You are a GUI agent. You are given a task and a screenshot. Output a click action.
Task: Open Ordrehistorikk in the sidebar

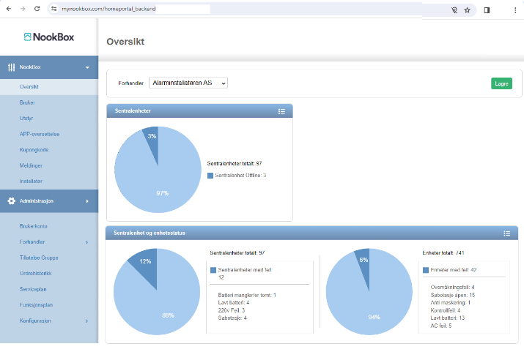point(35,273)
